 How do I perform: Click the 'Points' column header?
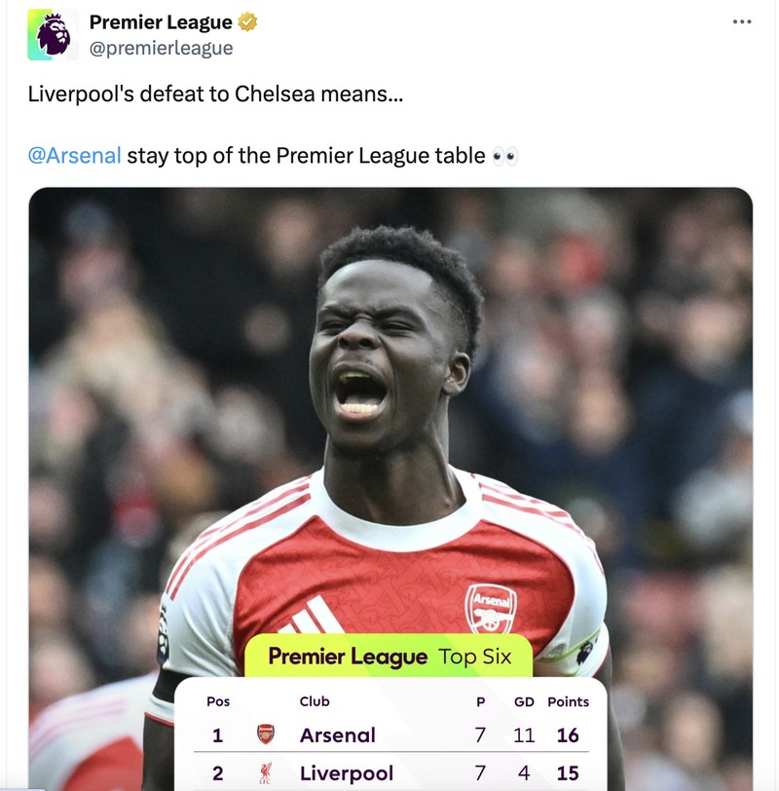pos(569,701)
